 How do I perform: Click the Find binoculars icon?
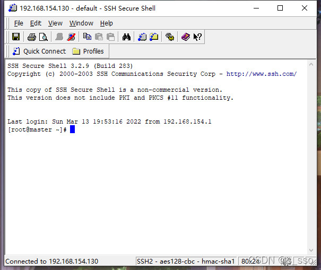pyautogui.click(x=126, y=37)
